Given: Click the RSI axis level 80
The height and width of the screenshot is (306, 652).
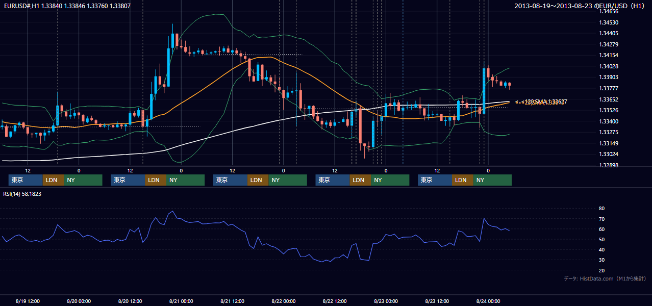Looking at the screenshot, I should point(601,209).
